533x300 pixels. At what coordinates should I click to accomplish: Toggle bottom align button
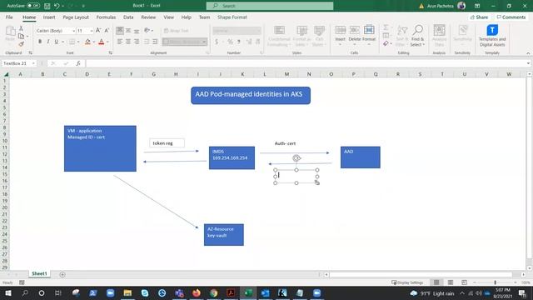coord(137,31)
